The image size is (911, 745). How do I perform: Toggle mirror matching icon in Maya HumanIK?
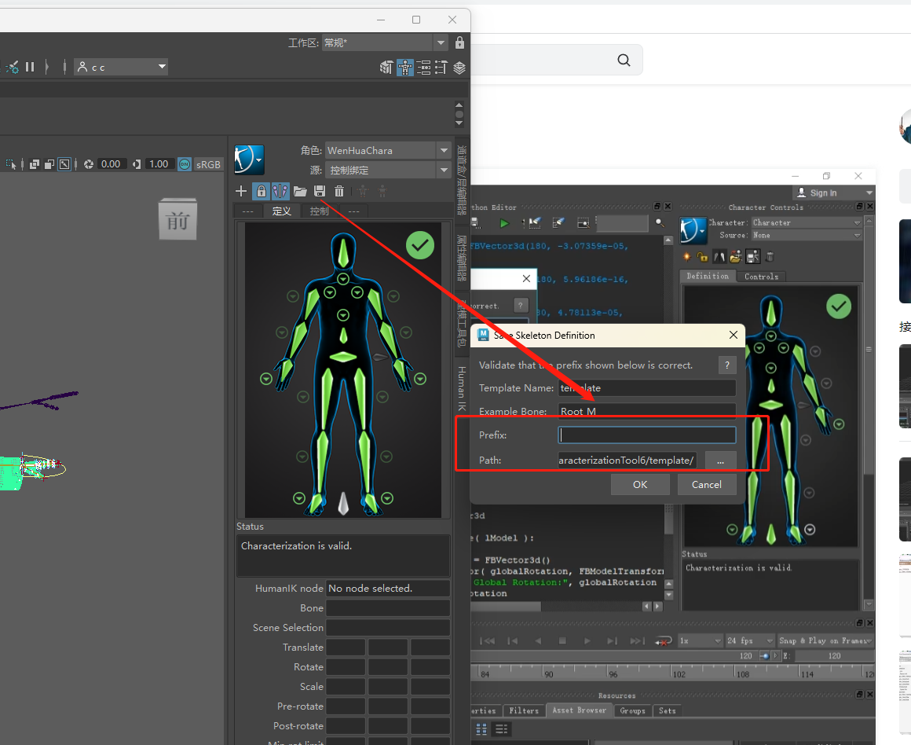click(280, 191)
